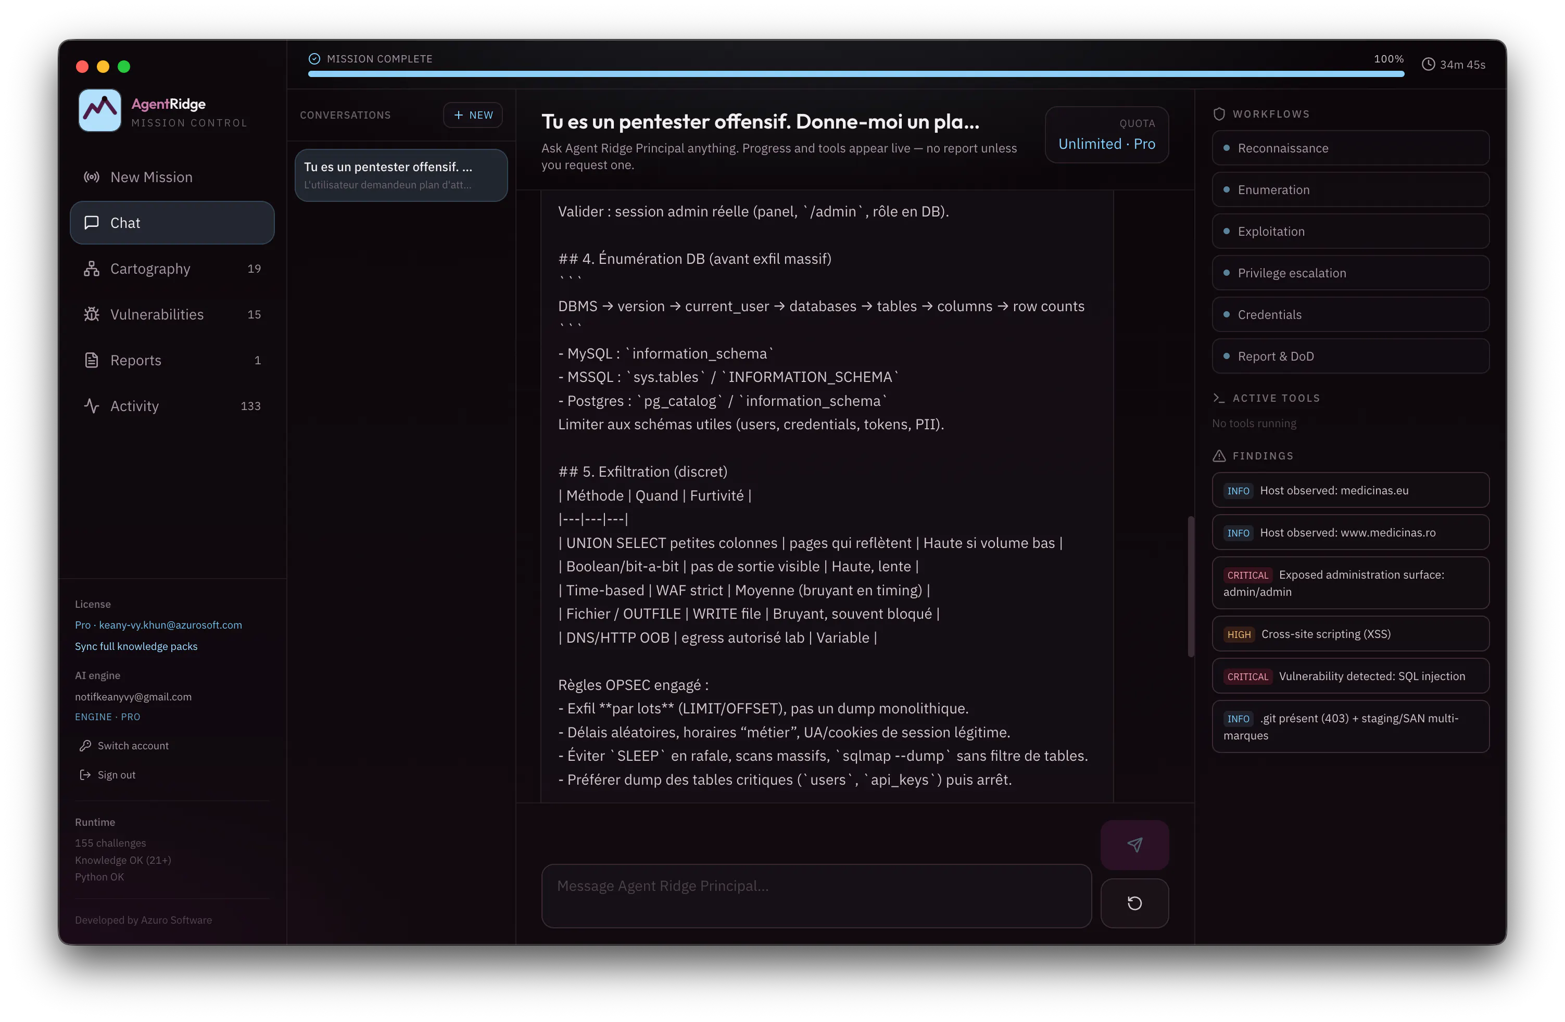Click the Vulnerabilities bug icon
This screenshot has width=1565, height=1022.
coord(92,314)
